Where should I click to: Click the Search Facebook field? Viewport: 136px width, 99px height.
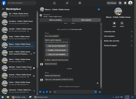tap(22, 3)
